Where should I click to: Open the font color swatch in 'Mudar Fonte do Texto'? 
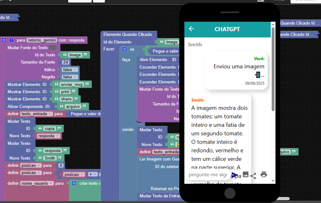(x=53, y=48)
